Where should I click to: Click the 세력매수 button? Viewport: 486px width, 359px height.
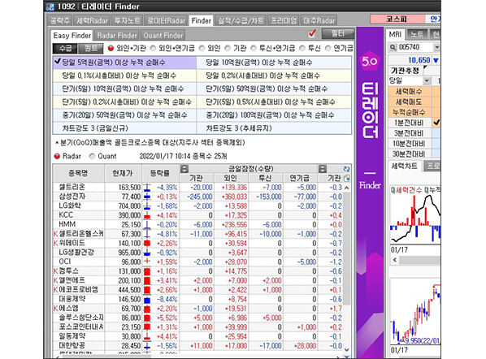[409, 92]
